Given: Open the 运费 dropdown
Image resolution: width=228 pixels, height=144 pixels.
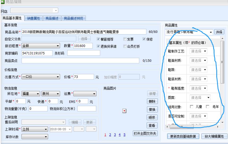Looking at the screenshot, I should [85, 94].
